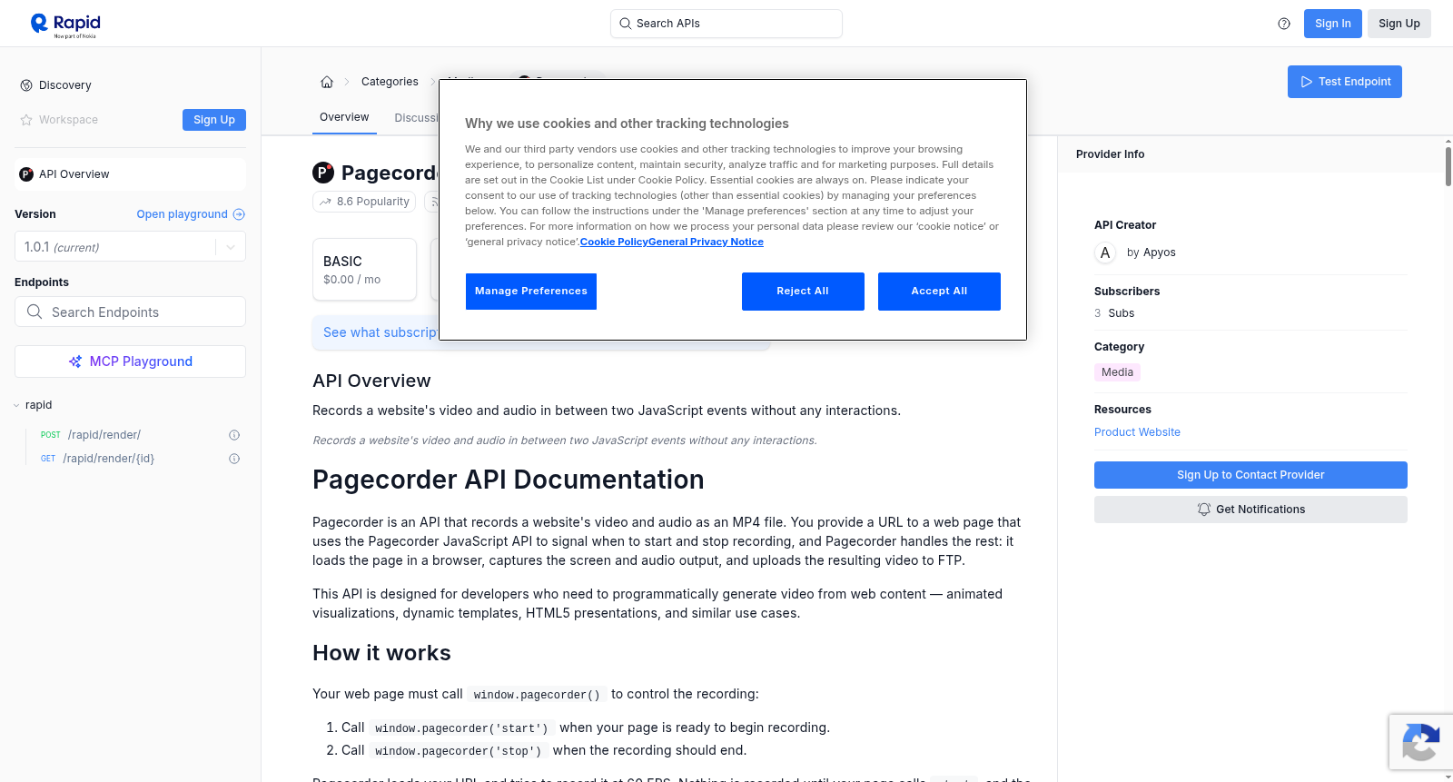
Task: Click Manage Preferences in cookie dialog
Action: 531,292
